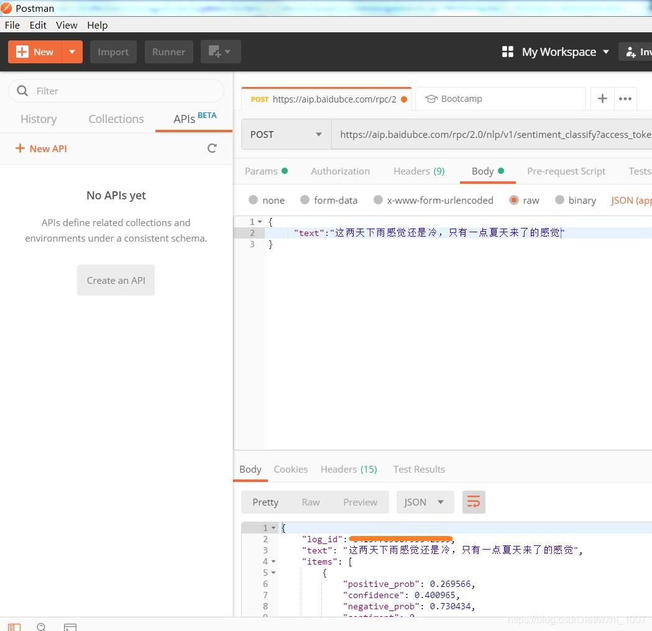Open the Authorization tab
Viewport: 652px width, 631px height.
pos(340,171)
